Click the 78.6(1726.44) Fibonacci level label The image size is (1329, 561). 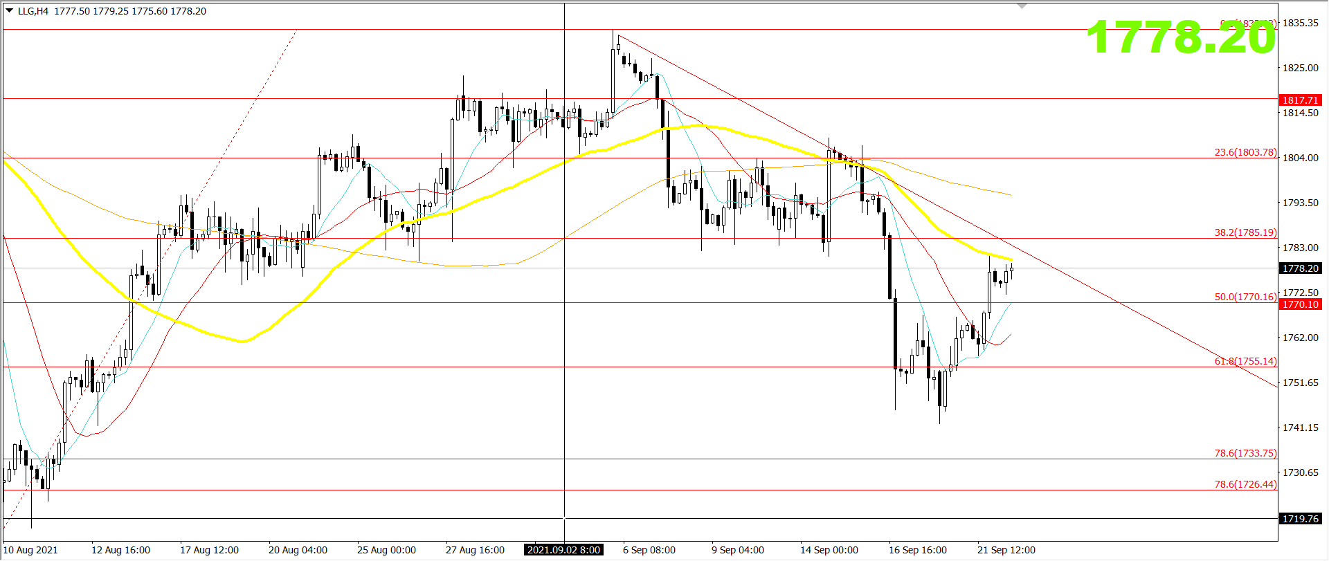pyautogui.click(x=1245, y=484)
